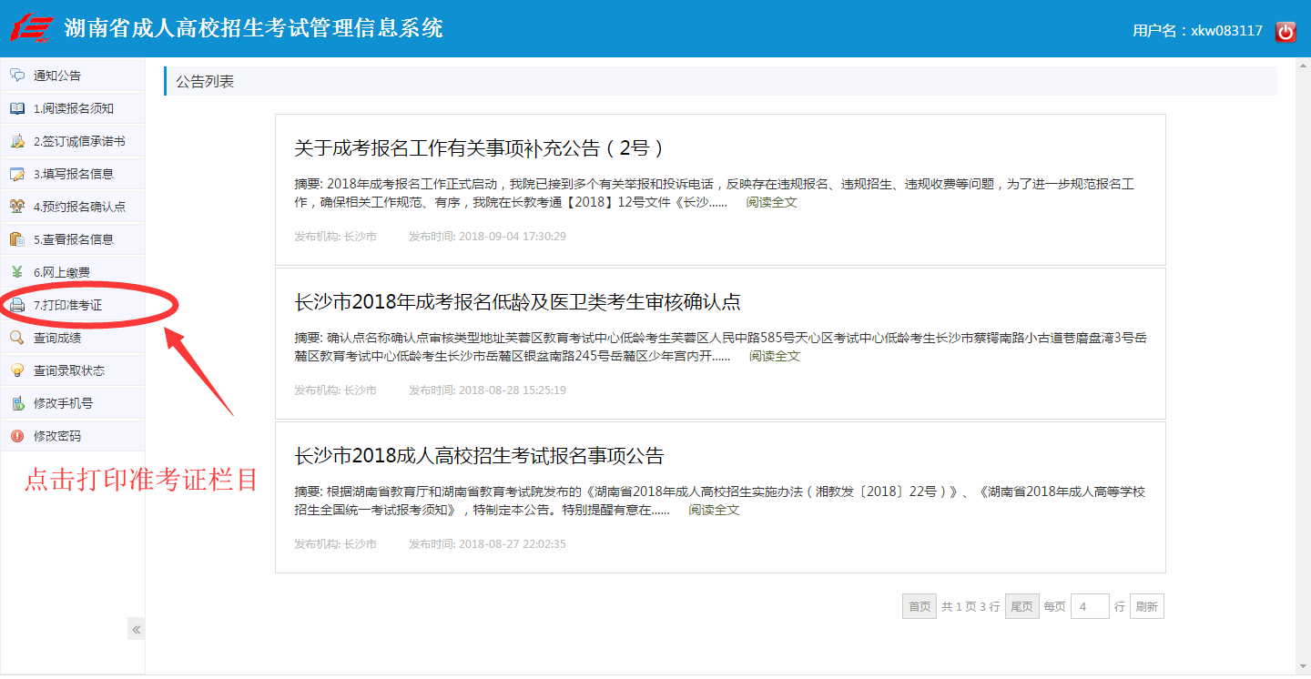This screenshot has height=679, width=1311.
Task: Click the printer icon for 打印准考证
Action: (17, 305)
